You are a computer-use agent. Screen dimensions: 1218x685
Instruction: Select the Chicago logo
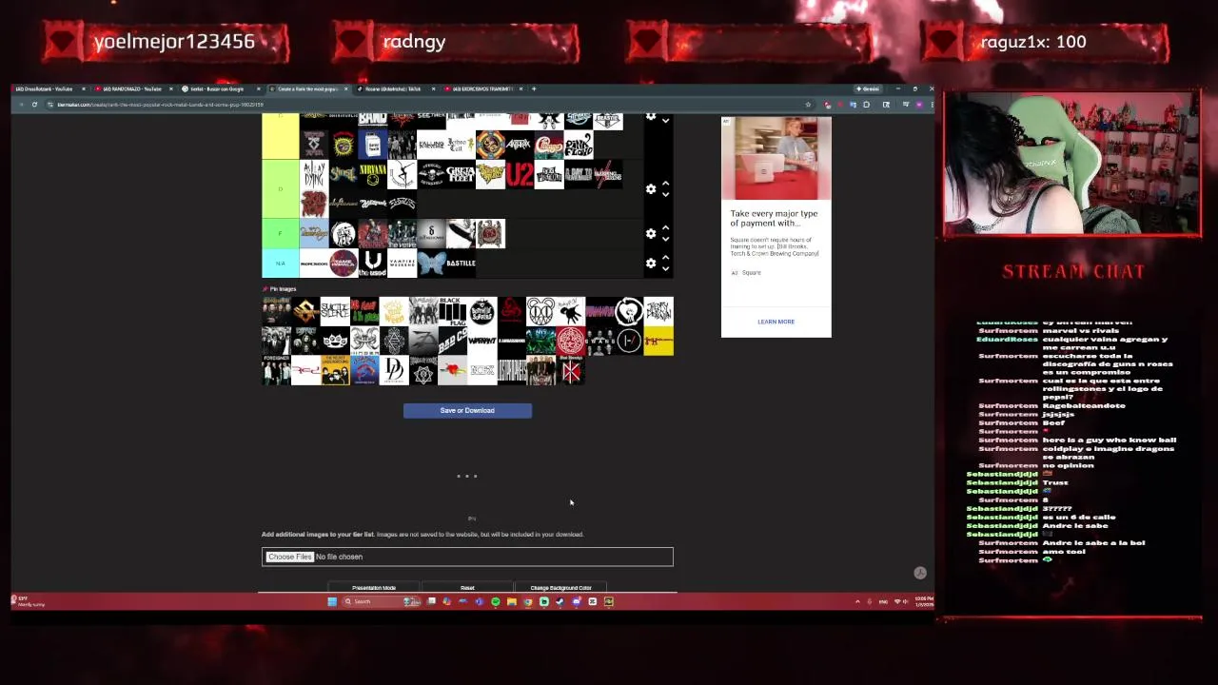(x=549, y=145)
